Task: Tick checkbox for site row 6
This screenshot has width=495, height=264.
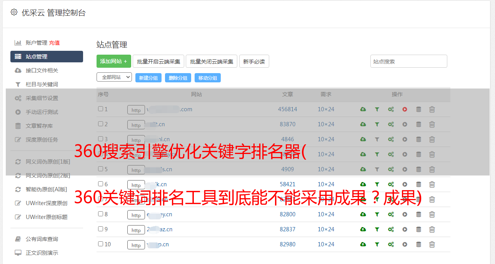Action: [x=100, y=184]
